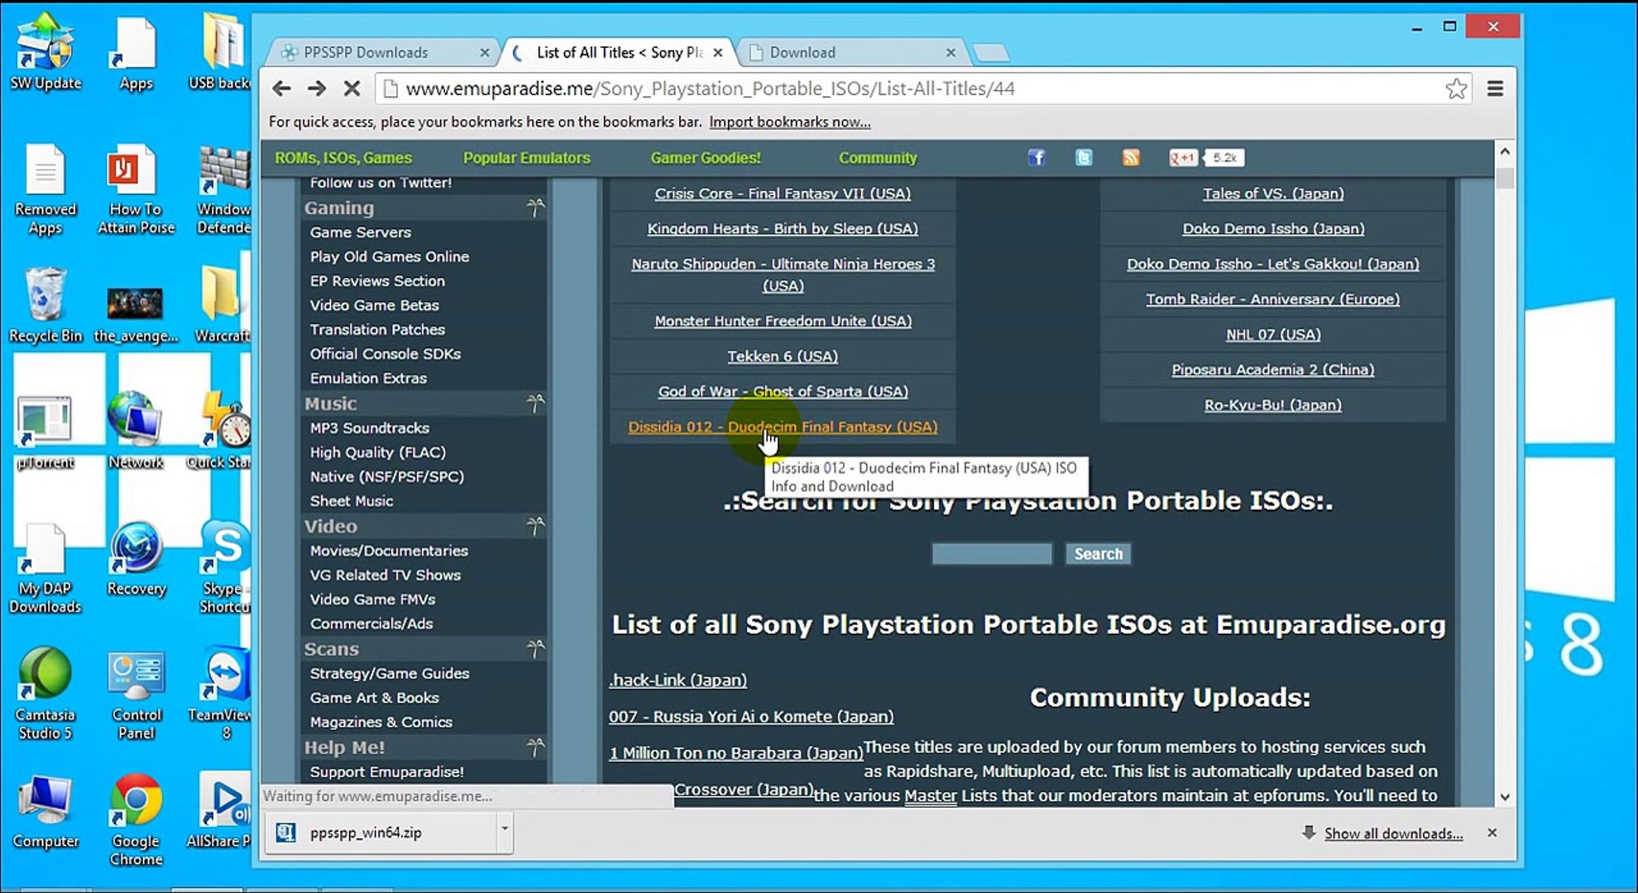Collapse the Help Me! sidebar section
Viewport: 1638px width, 893px height.
[536, 747]
